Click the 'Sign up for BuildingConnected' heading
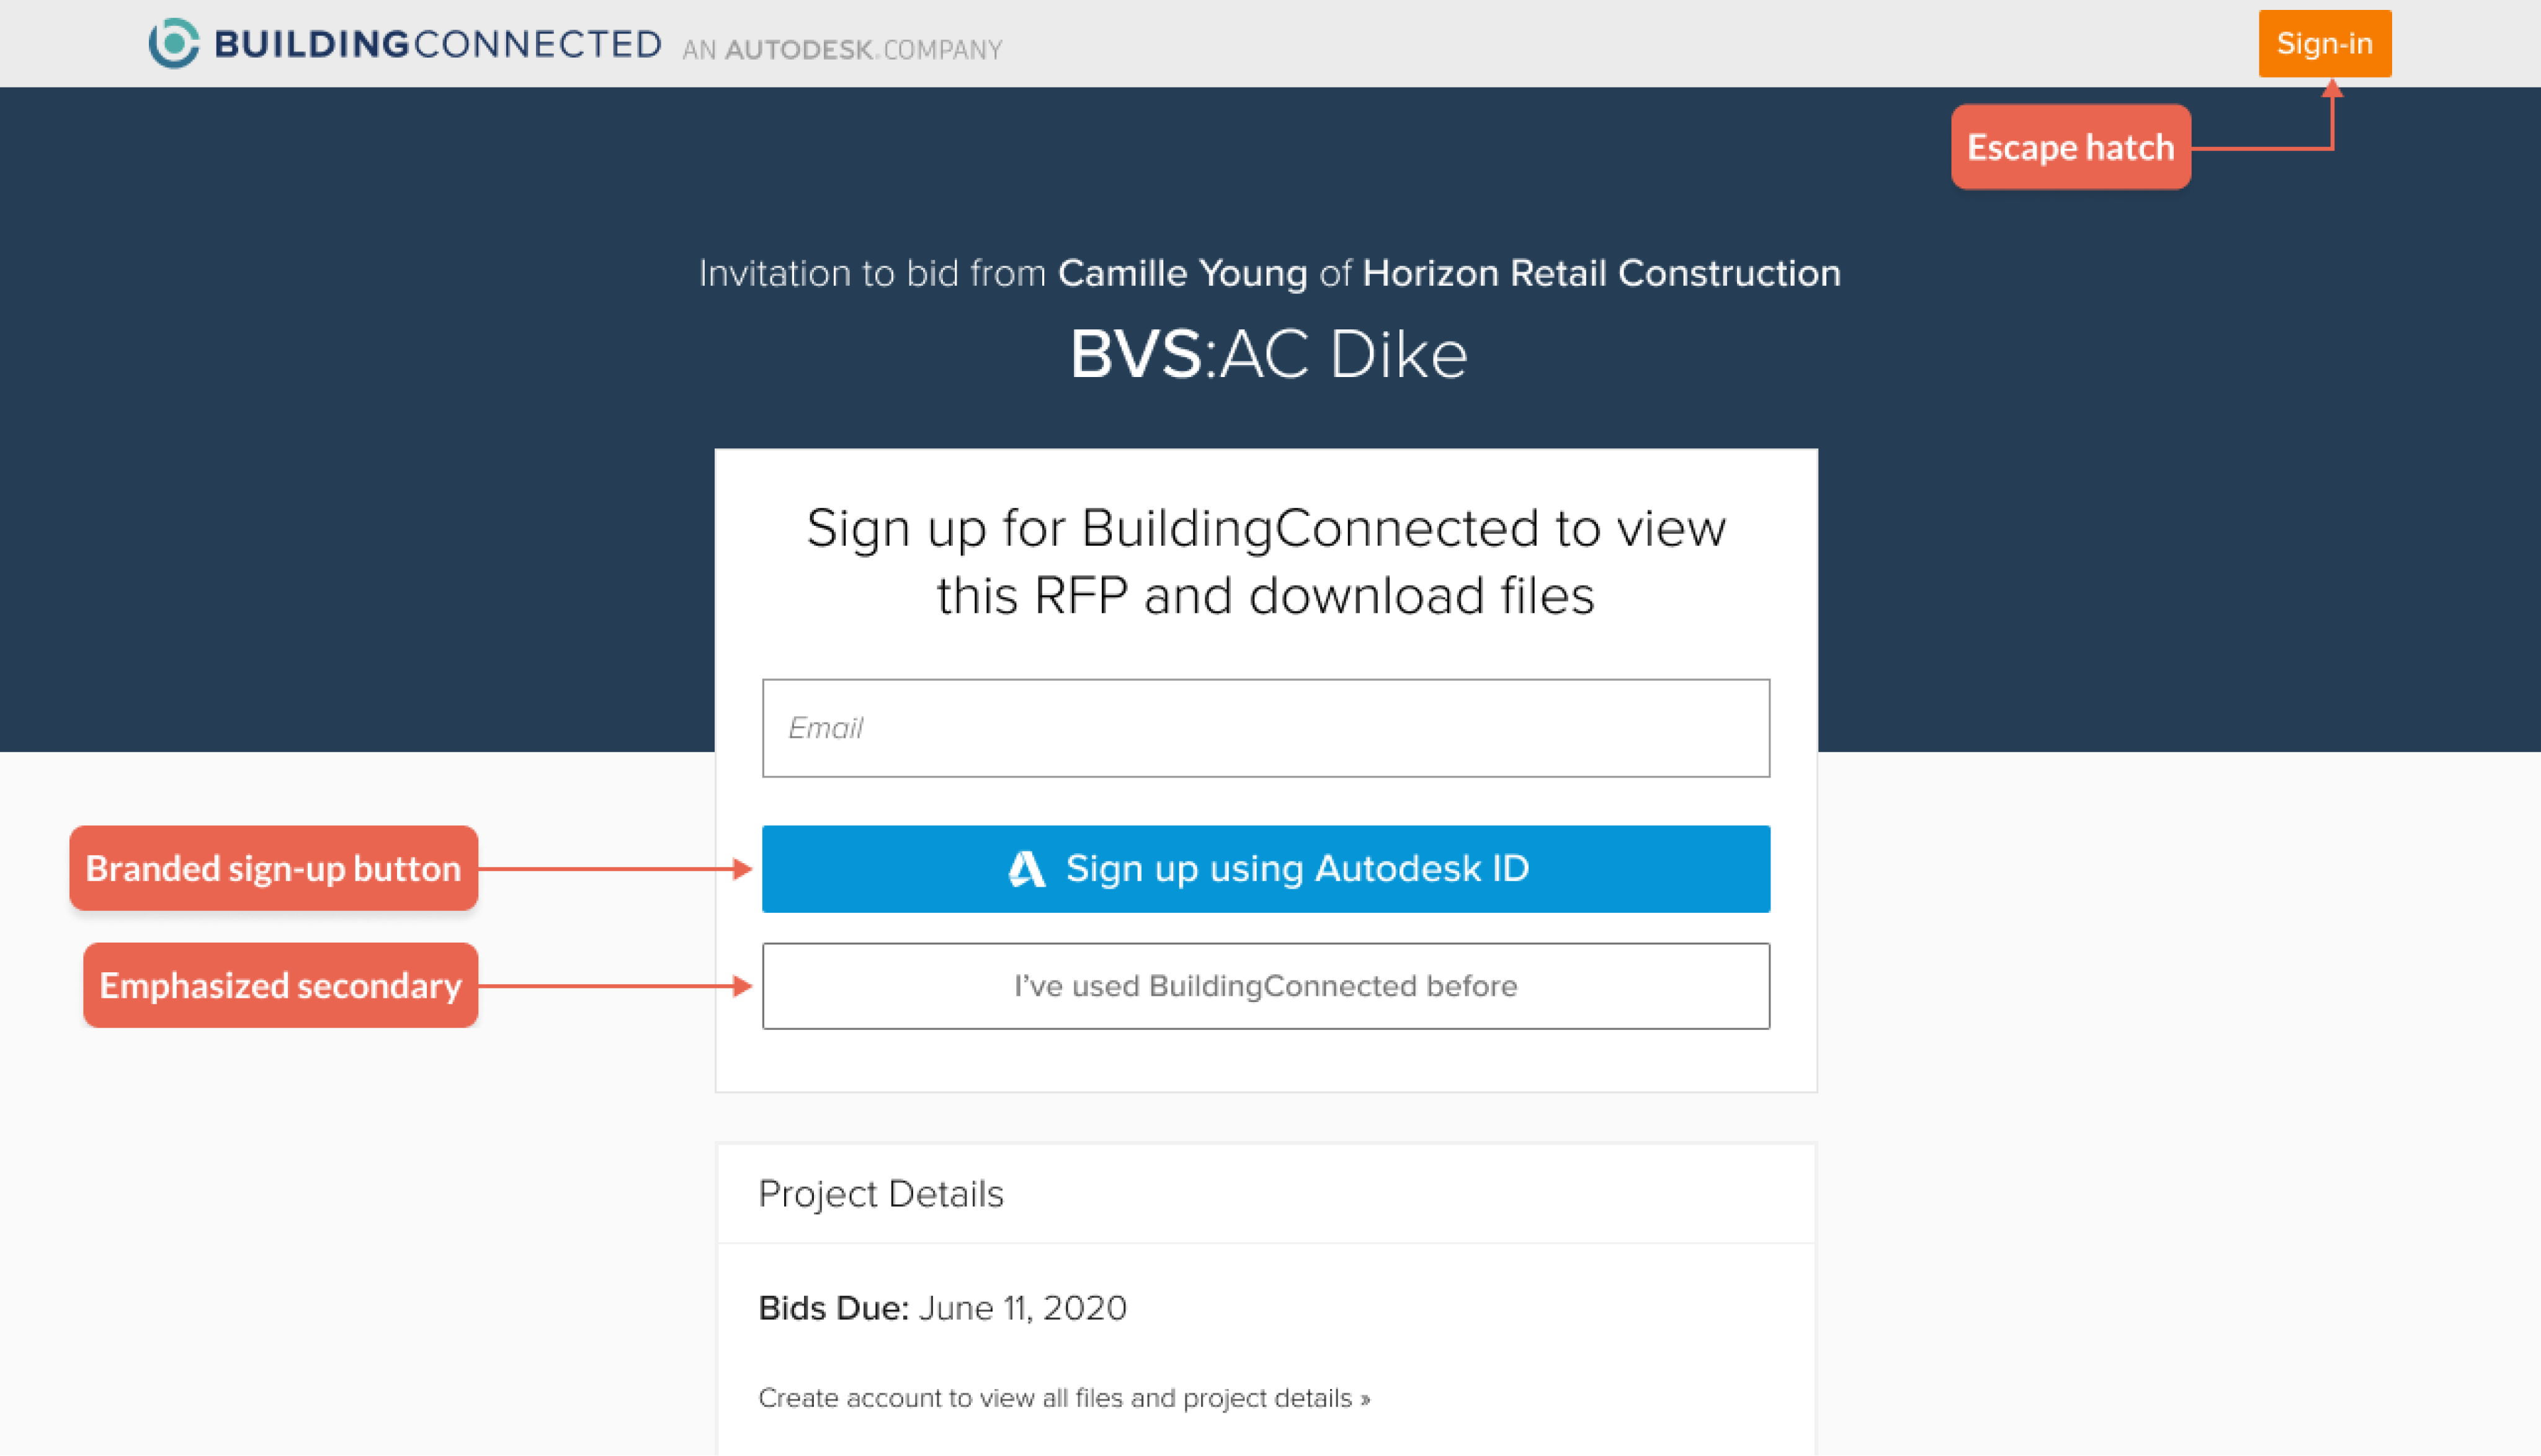This screenshot has width=2541, height=1456. click(1266, 561)
